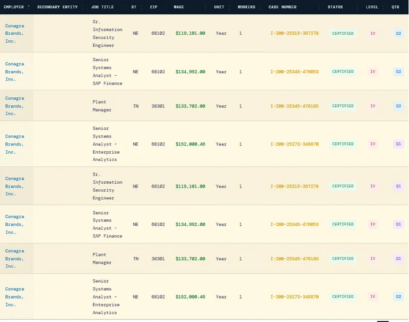Sort by the ZIP column header
The width and height of the screenshot is (409, 322).
coord(153,7)
